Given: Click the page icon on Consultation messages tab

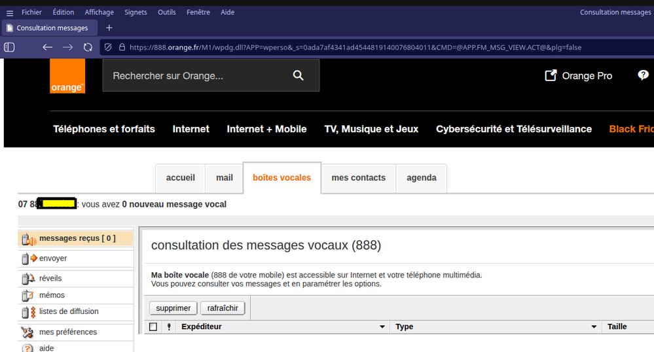Looking at the screenshot, I should coord(10,28).
